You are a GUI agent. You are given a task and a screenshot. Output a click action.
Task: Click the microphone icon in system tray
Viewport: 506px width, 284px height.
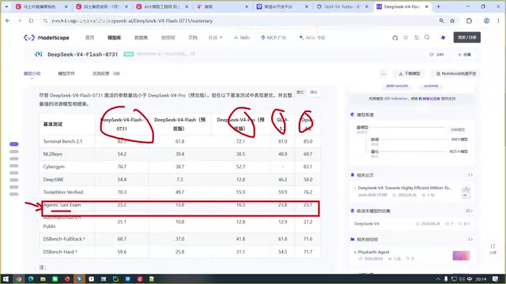click(x=446, y=278)
